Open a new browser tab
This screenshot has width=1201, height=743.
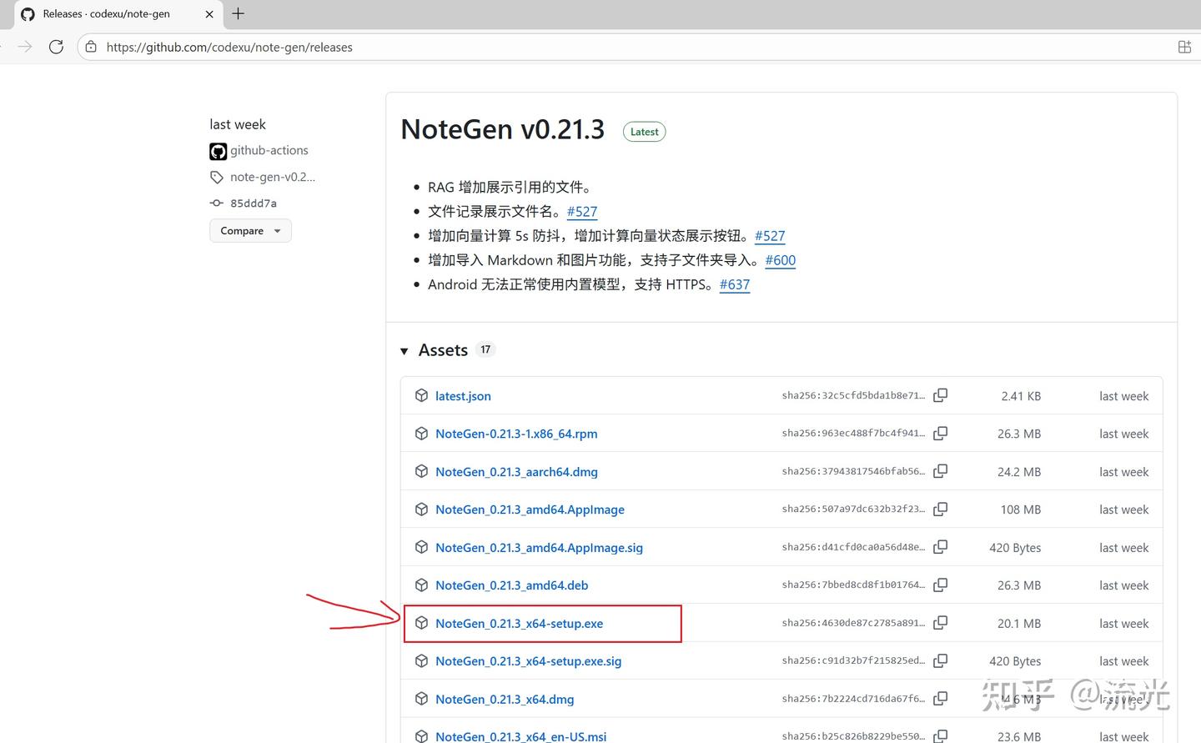click(238, 13)
